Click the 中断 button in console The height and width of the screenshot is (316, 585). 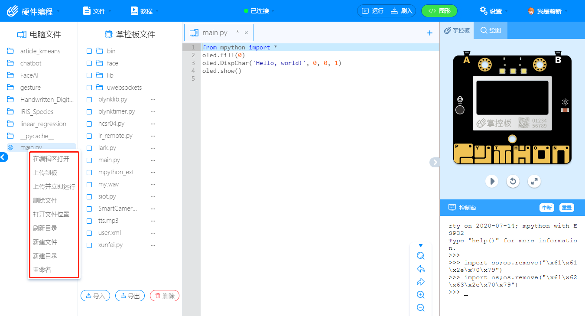tap(547, 208)
